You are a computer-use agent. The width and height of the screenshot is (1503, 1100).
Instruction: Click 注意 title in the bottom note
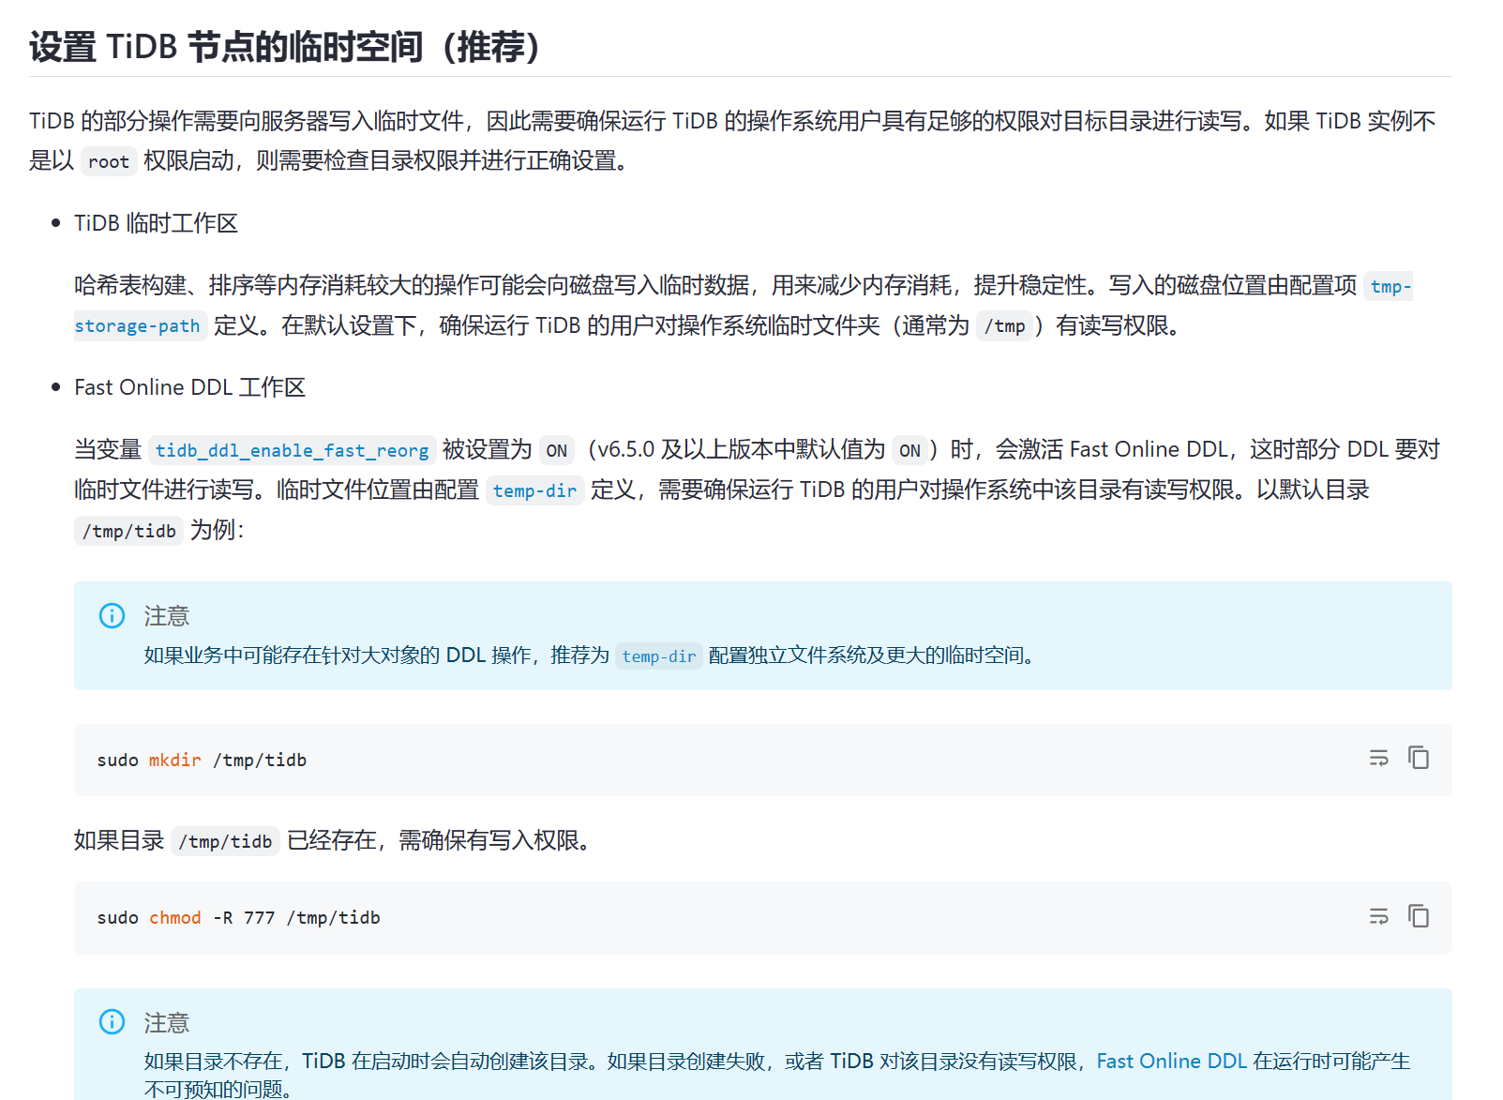(167, 1023)
